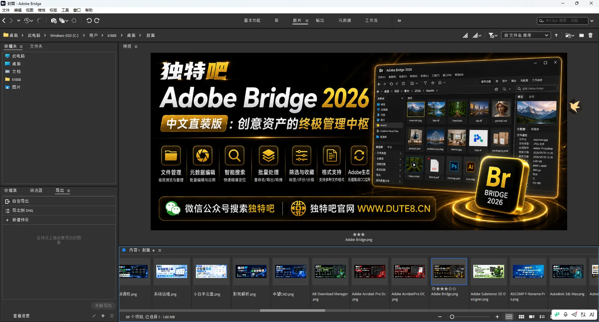Image resolution: width=599 pixels, height=322 pixels.
Task: Switch to the 文件夹 panel tab
Action: coord(36,46)
